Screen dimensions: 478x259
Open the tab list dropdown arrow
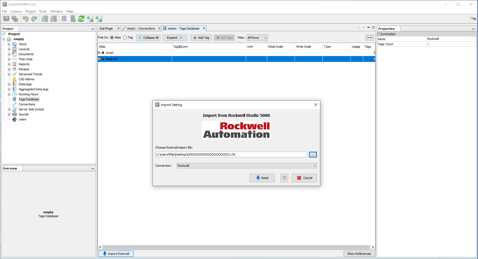tap(368, 28)
